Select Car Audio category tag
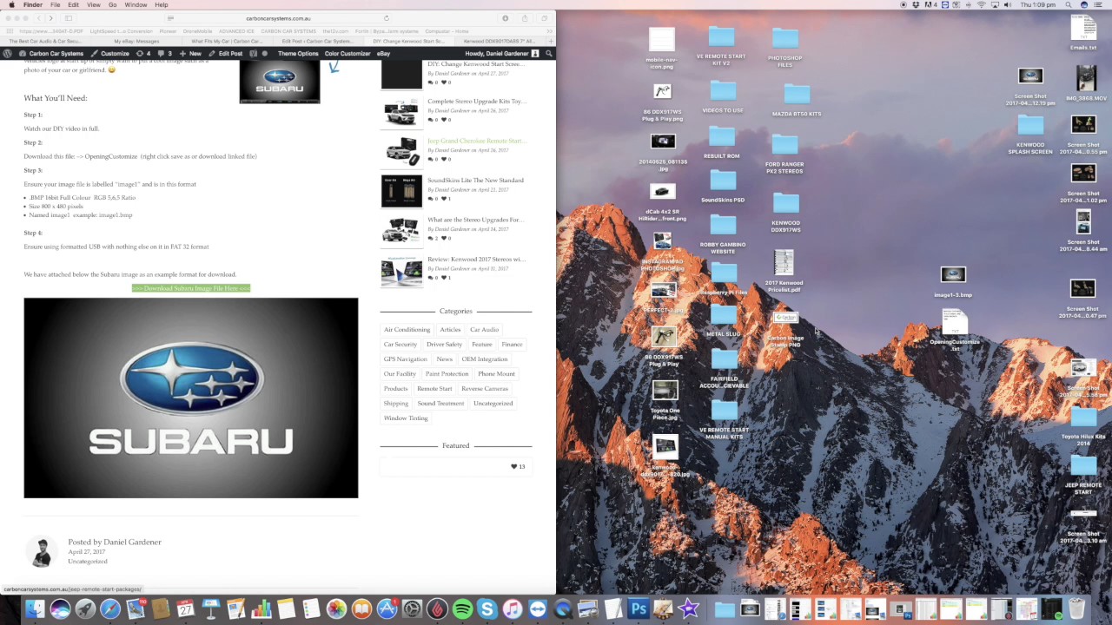This screenshot has height=625, width=1112. pyautogui.click(x=485, y=330)
